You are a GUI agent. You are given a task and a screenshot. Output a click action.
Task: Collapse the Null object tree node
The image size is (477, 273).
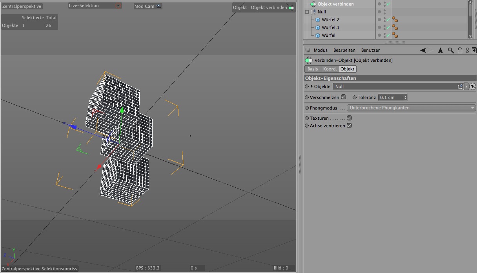point(308,12)
